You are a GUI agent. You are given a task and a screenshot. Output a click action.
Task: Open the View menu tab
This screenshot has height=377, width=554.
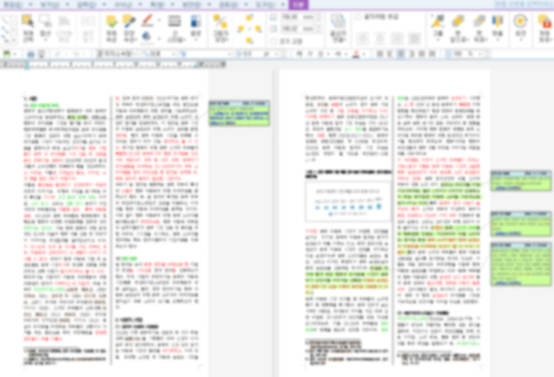(50, 4)
